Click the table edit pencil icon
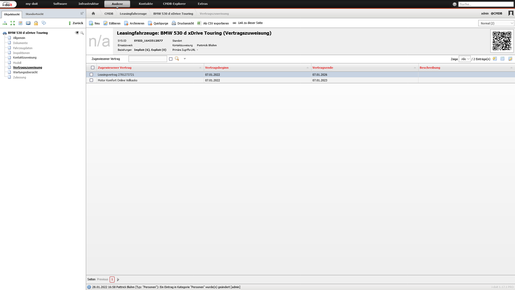The height and width of the screenshot is (290, 515). (x=510, y=59)
